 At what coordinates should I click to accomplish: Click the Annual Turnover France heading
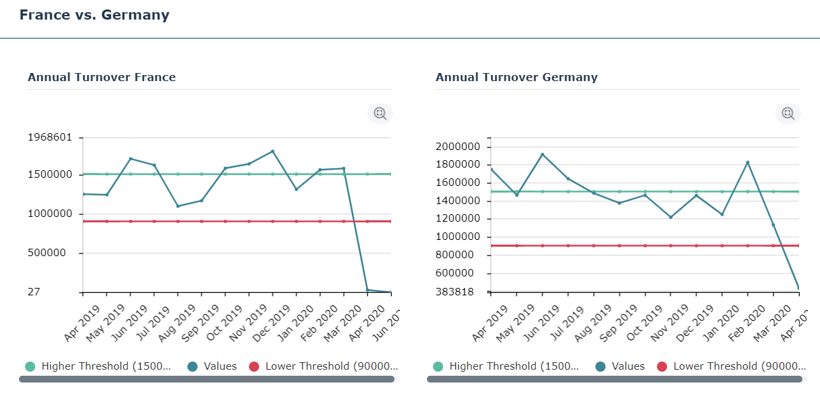point(101,77)
